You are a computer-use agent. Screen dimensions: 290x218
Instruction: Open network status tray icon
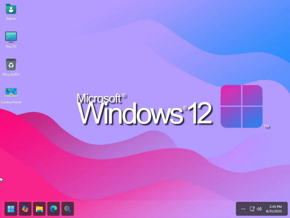252,209
